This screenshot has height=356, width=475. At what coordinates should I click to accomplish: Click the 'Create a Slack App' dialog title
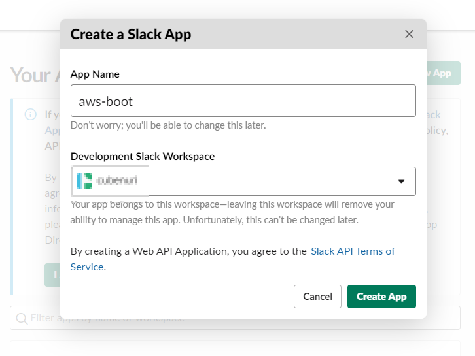[131, 34]
